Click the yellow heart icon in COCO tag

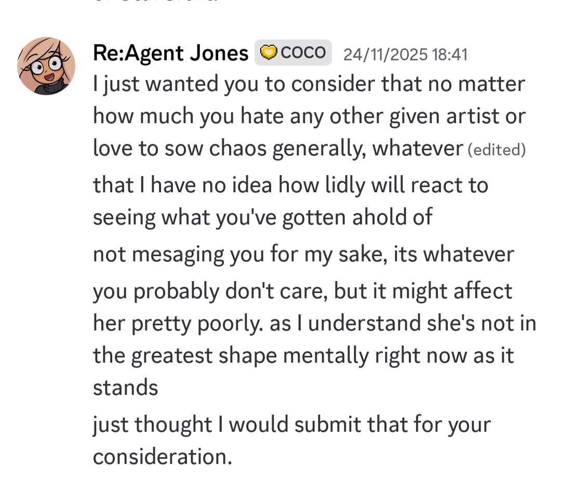pos(268,52)
